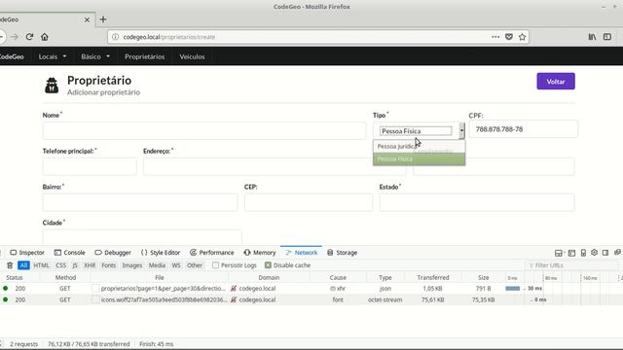Click the Voltar button

556,82
